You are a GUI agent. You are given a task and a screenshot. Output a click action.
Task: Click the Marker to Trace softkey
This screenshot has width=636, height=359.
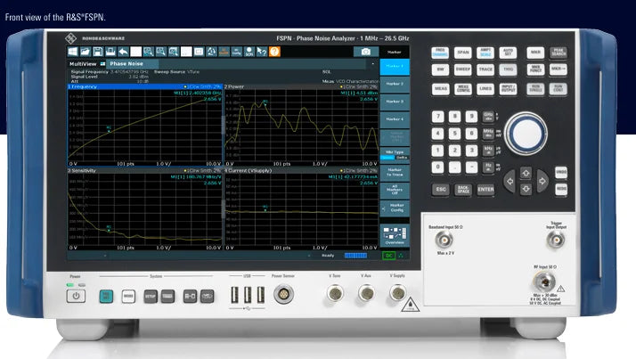(x=395, y=173)
